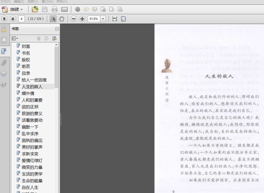Go to next page arrow
Viewport: 264px width, 193px height.
point(13,18)
